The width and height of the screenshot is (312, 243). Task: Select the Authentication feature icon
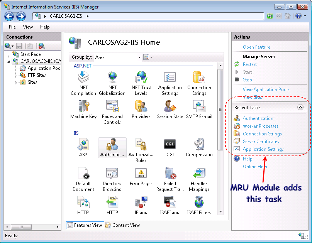pos(112,148)
